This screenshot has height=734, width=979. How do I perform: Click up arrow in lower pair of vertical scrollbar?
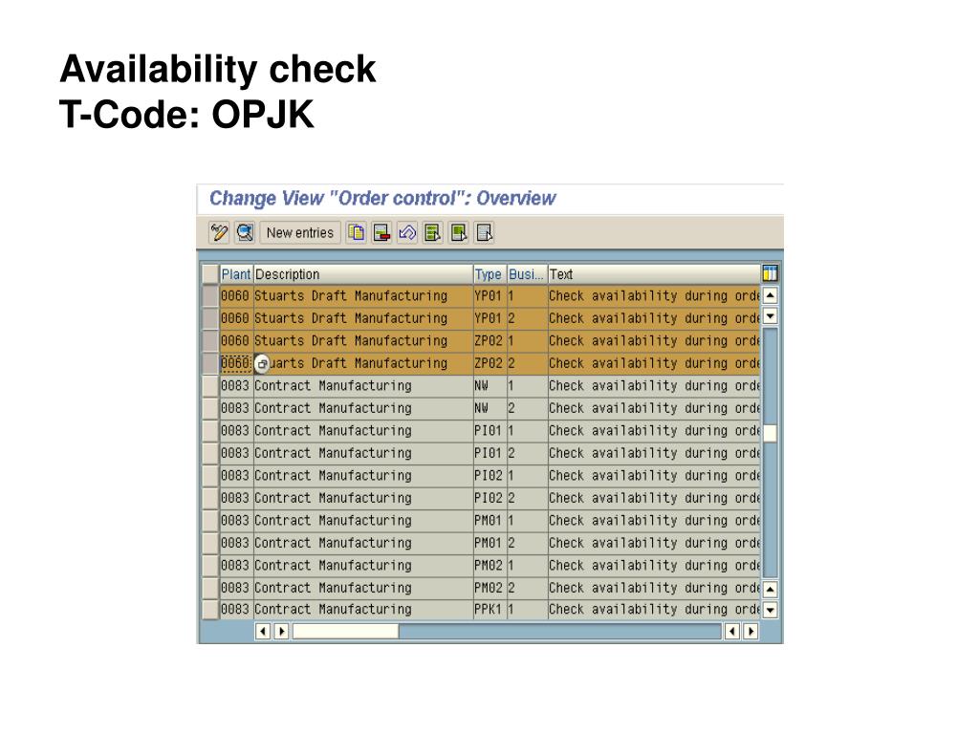pos(771,589)
